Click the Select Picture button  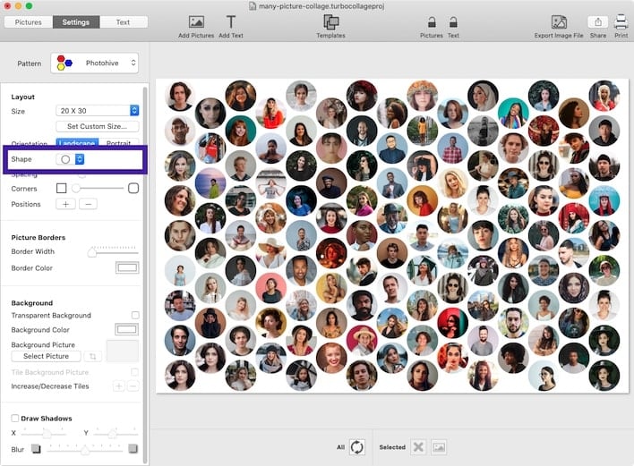click(x=46, y=357)
